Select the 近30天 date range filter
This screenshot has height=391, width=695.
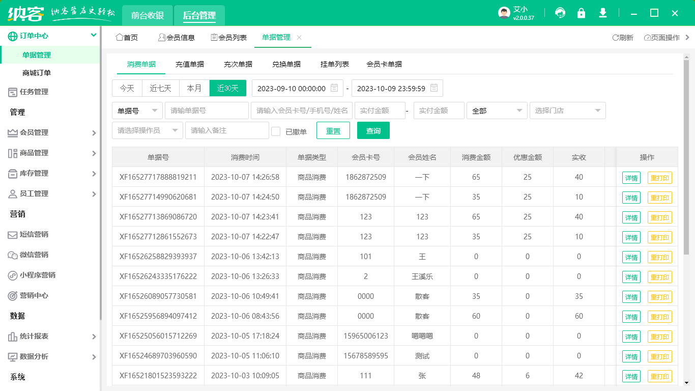[x=228, y=88]
